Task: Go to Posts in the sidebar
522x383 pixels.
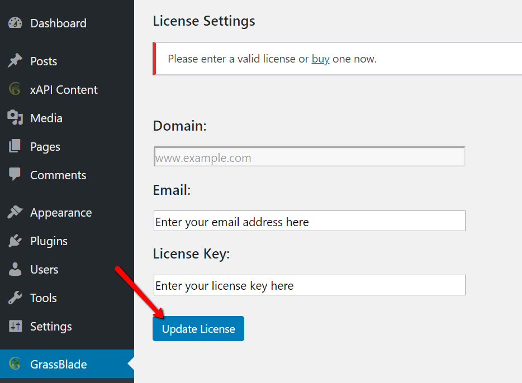Action: 67,61
